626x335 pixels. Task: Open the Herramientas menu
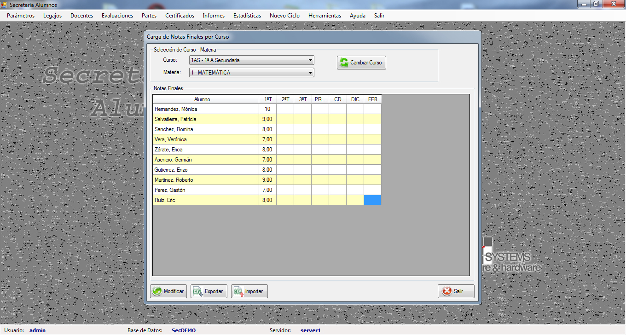click(x=325, y=16)
